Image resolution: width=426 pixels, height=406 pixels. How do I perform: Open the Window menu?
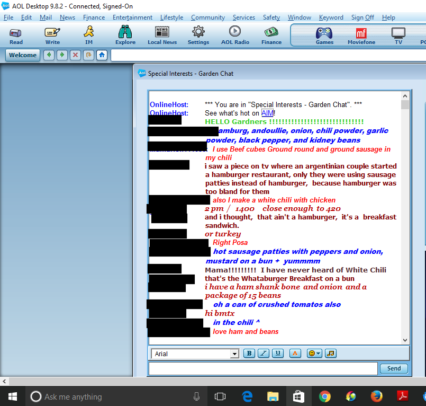coord(300,17)
